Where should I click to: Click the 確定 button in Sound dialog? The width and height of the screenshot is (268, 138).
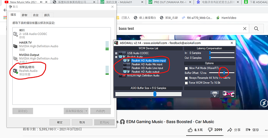[x=60, y=122]
